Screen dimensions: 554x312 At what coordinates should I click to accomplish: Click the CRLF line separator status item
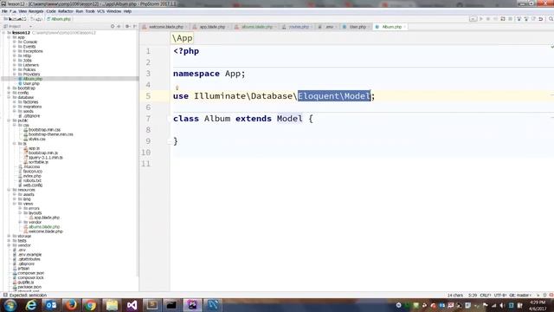486,295
